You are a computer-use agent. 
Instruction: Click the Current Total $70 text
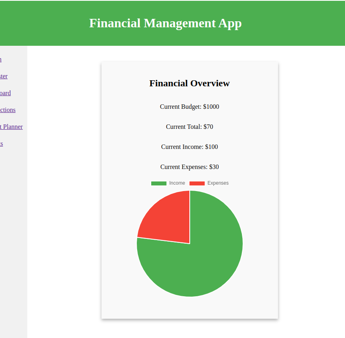pos(189,126)
